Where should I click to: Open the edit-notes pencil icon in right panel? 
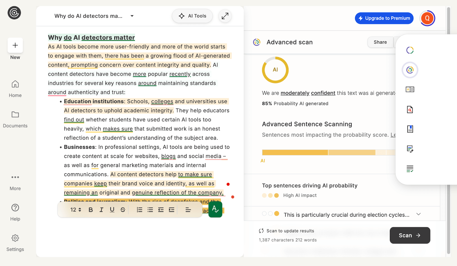[x=410, y=149]
